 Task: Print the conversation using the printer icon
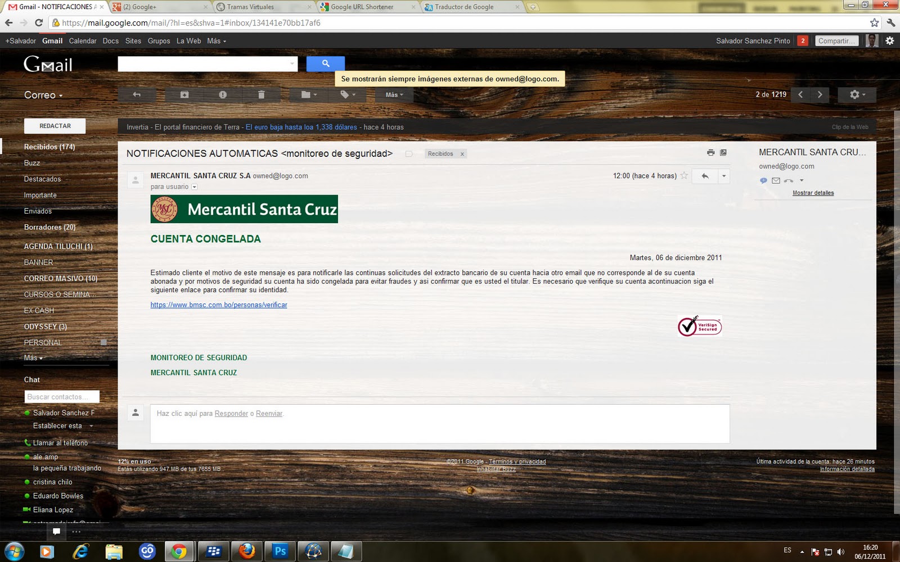pos(711,152)
